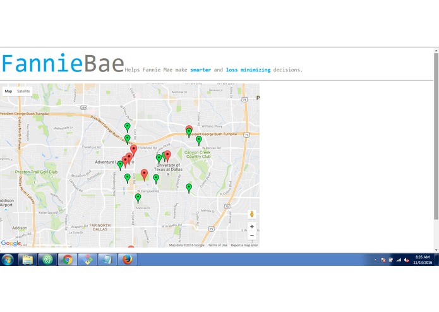This screenshot has width=439, height=312.
Task: Select the red marker on the green park east of Coit Rd
Action: [144, 174]
